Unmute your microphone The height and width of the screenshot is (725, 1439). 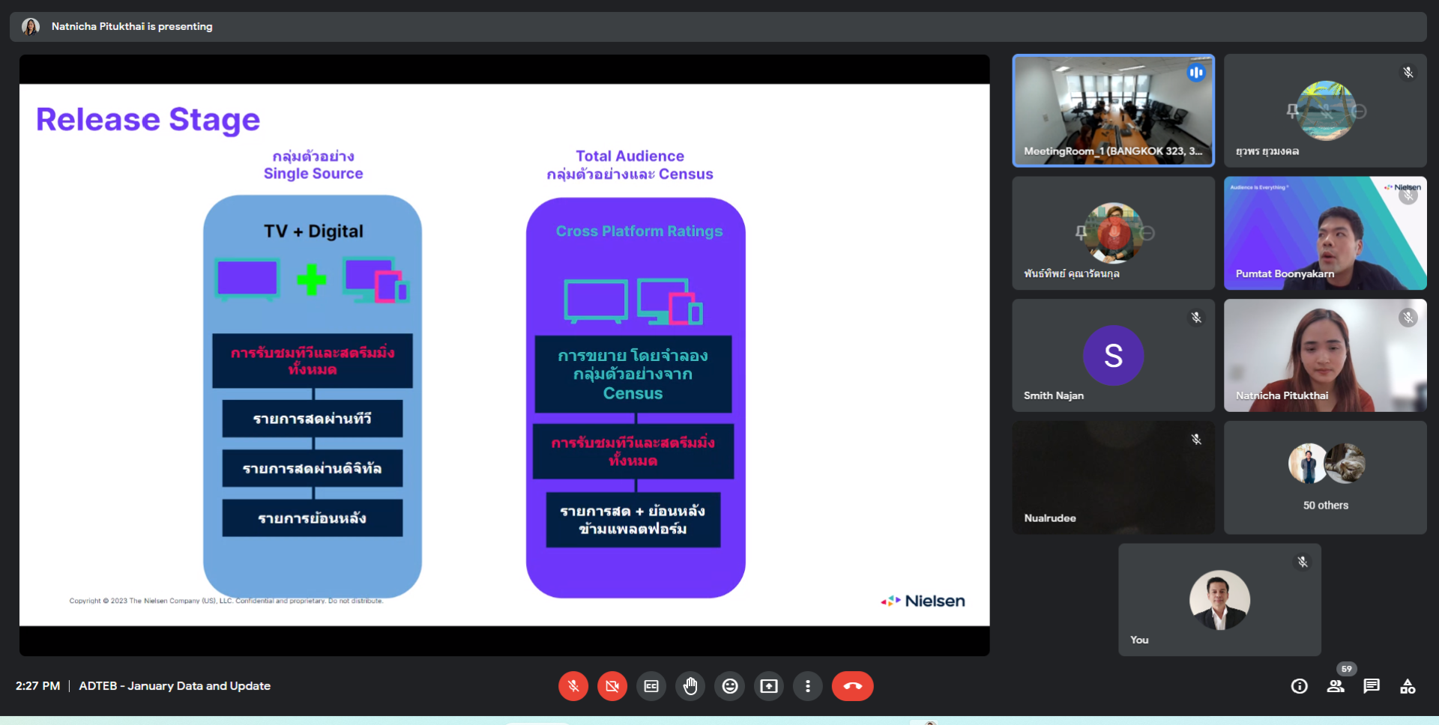point(573,685)
